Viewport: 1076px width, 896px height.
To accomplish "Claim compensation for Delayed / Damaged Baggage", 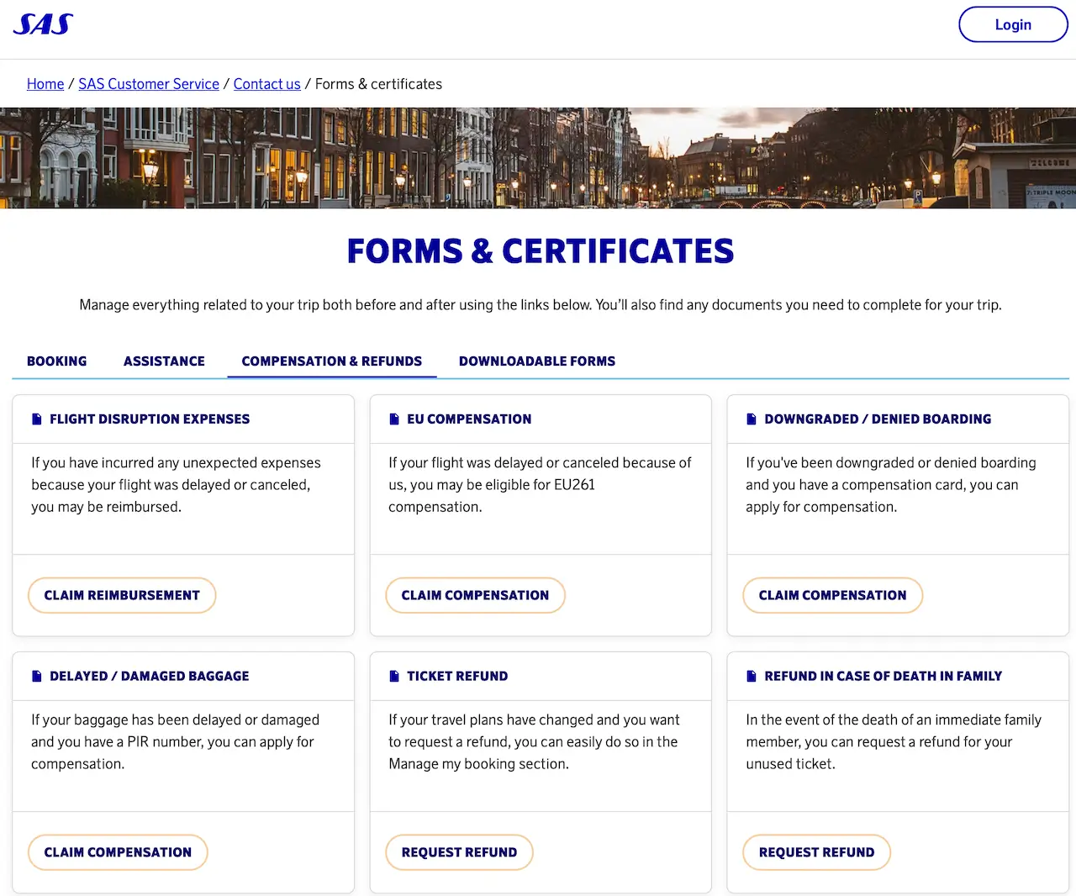I will click(x=118, y=852).
